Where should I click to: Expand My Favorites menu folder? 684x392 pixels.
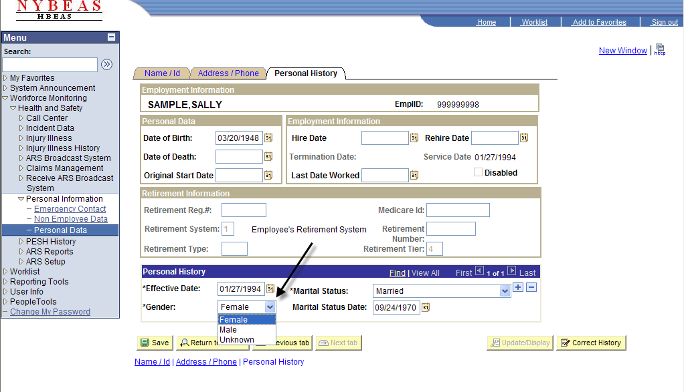point(5,78)
